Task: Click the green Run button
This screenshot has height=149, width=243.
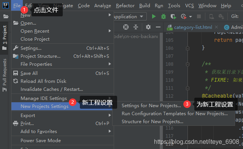Action: [x=154, y=16]
